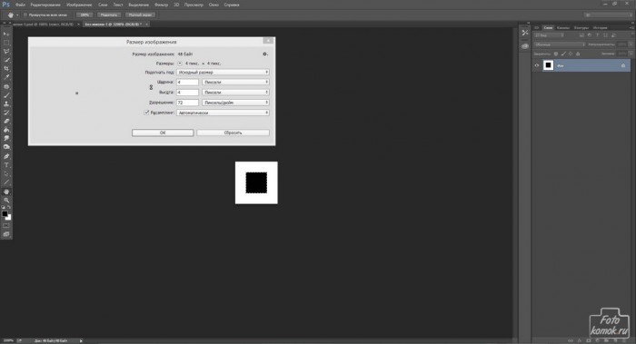Toggle lock image pixels brush icon

pos(563,54)
